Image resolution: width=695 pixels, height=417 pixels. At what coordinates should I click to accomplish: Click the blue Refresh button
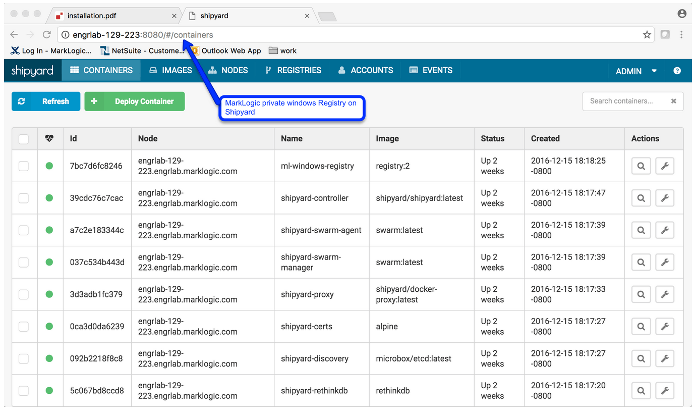point(46,101)
